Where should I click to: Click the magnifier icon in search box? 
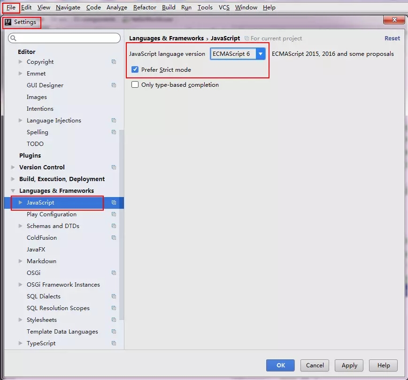14,38
